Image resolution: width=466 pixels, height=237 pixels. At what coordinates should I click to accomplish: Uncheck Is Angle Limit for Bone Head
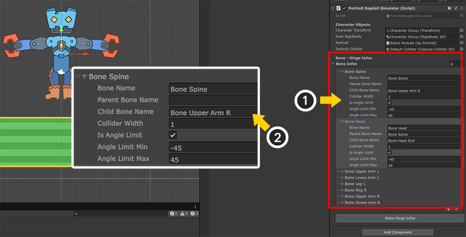coord(390,152)
